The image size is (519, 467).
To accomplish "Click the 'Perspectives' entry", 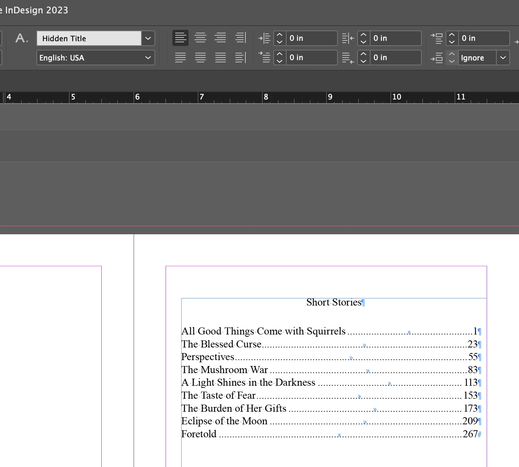I will [208, 357].
